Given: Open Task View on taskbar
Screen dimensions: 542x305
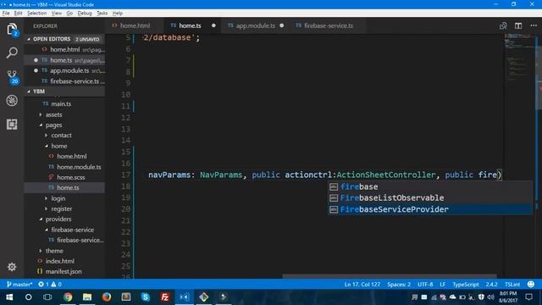Looking at the screenshot, I should click(47, 297).
